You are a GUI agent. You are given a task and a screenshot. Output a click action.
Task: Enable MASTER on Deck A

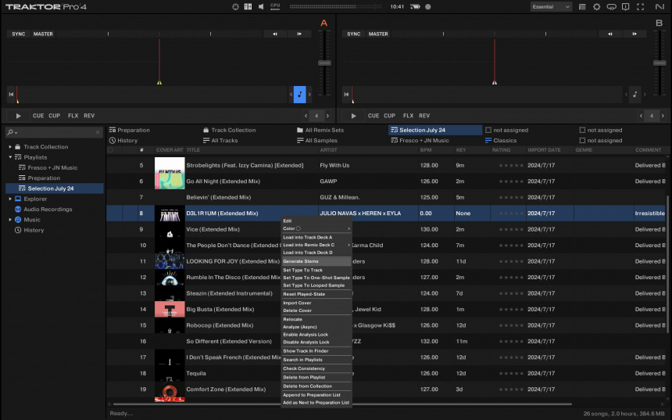click(x=43, y=34)
